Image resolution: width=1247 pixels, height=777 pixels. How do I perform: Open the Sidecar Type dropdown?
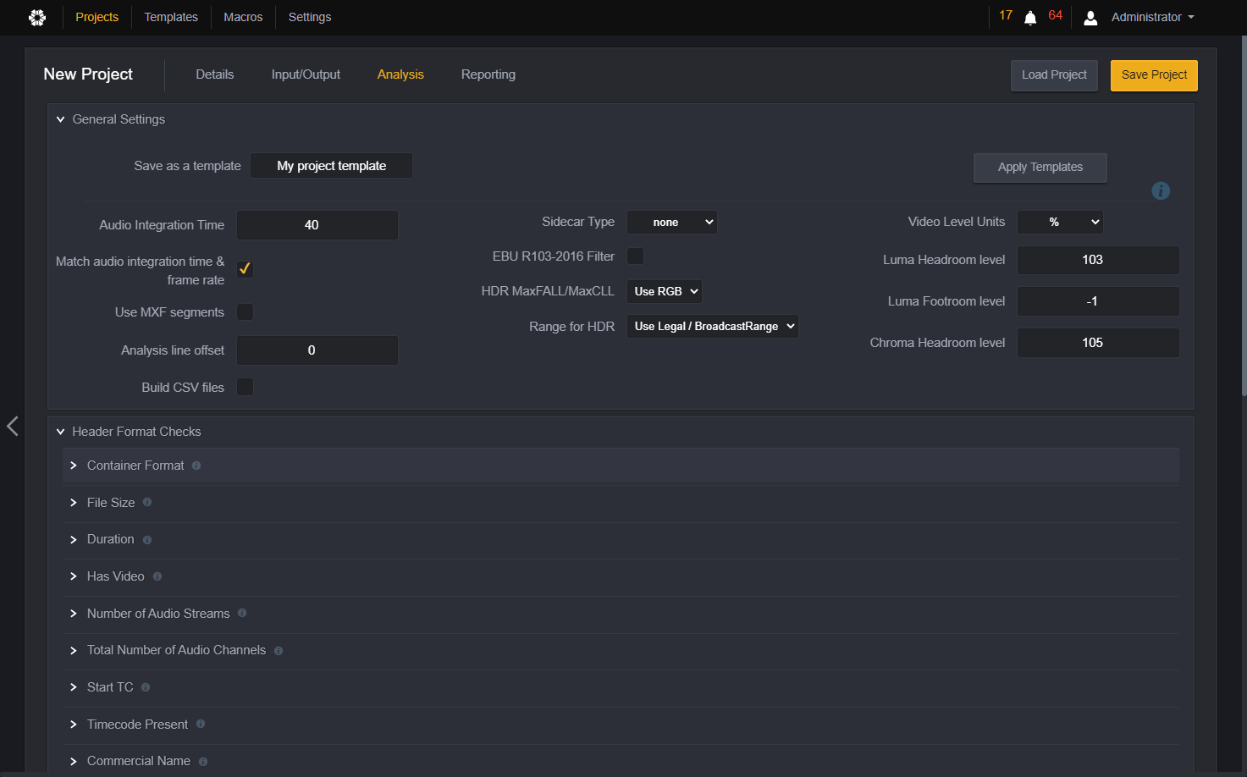click(x=671, y=223)
